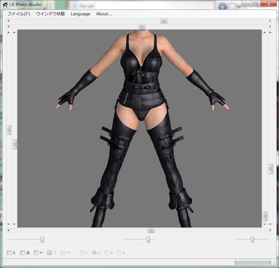The height and width of the screenshot is (268, 279).
Task: Click down arrow of outermost right vertical scrollbar
Action: click(x=270, y=224)
